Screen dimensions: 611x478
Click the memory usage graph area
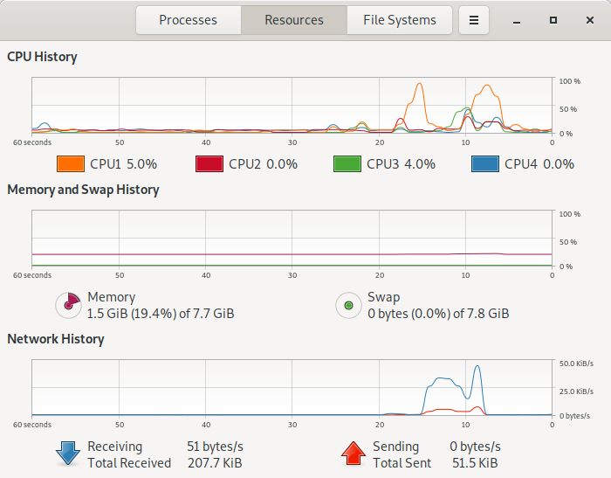[292, 239]
